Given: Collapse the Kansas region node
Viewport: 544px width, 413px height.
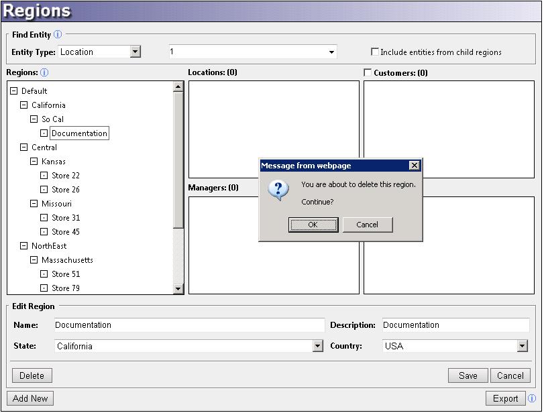Looking at the screenshot, I should point(34,162).
